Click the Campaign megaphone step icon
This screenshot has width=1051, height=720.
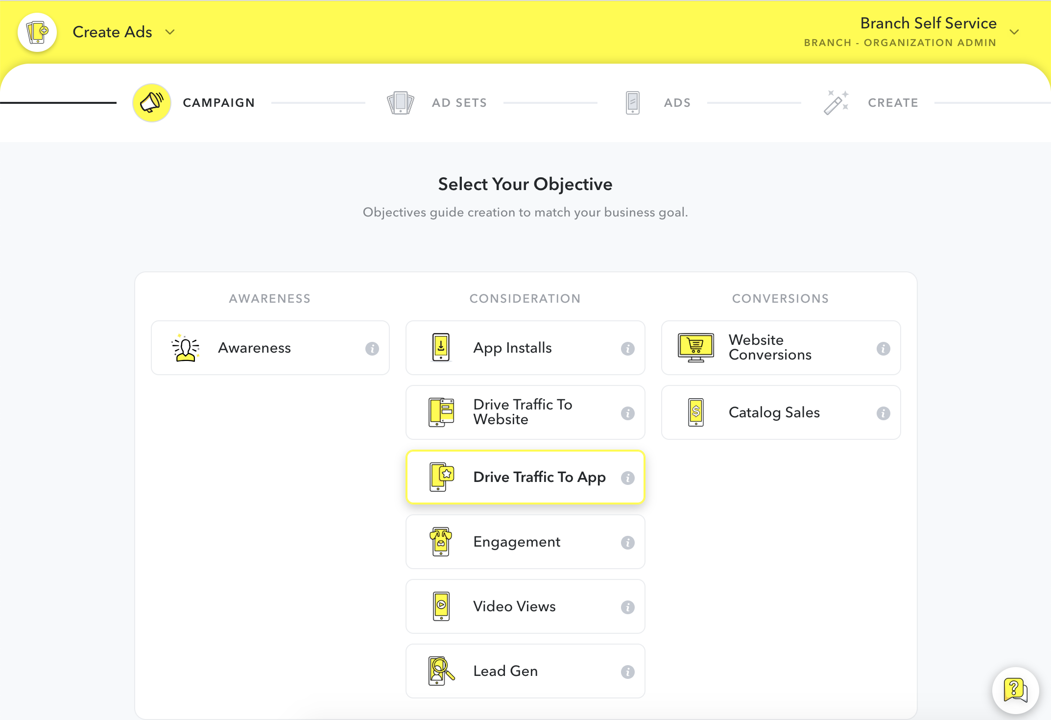click(152, 103)
